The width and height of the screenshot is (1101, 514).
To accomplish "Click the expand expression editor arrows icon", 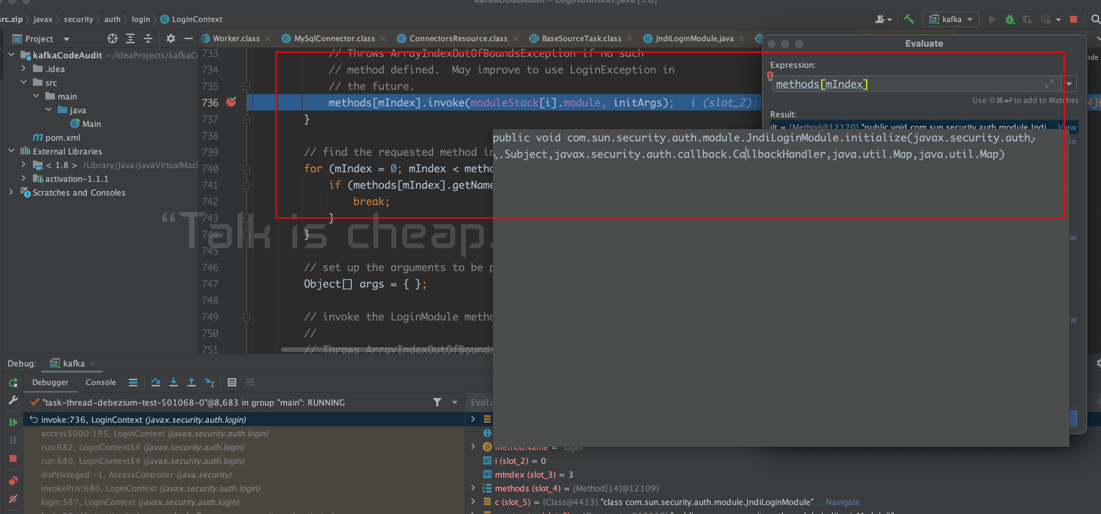I will point(1050,84).
